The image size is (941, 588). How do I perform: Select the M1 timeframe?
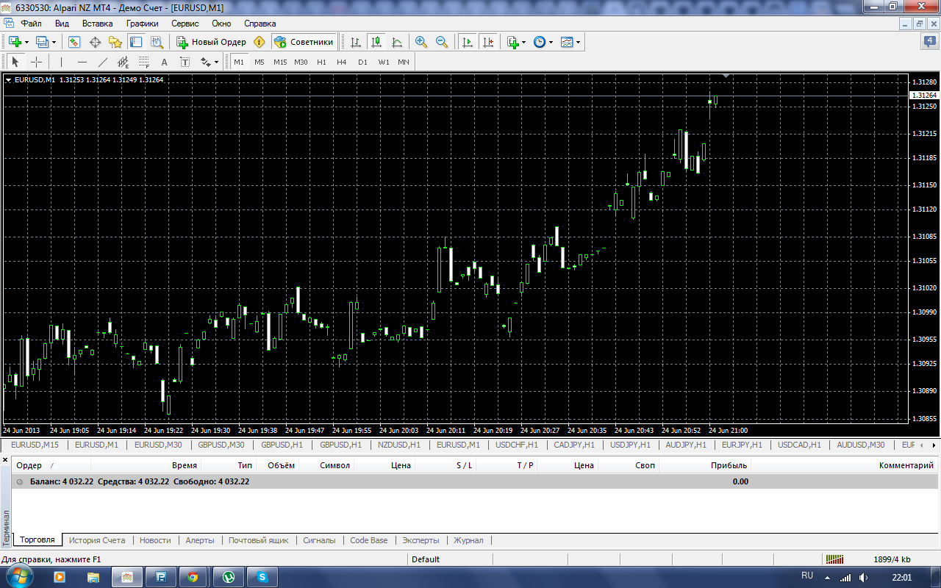pos(239,62)
